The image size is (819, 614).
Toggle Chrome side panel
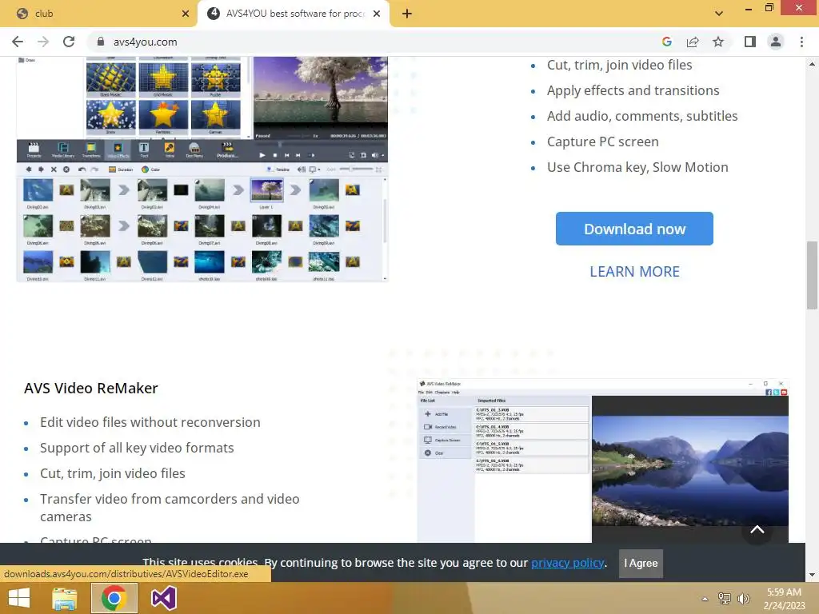pyautogui.click(x=750, y=42)
